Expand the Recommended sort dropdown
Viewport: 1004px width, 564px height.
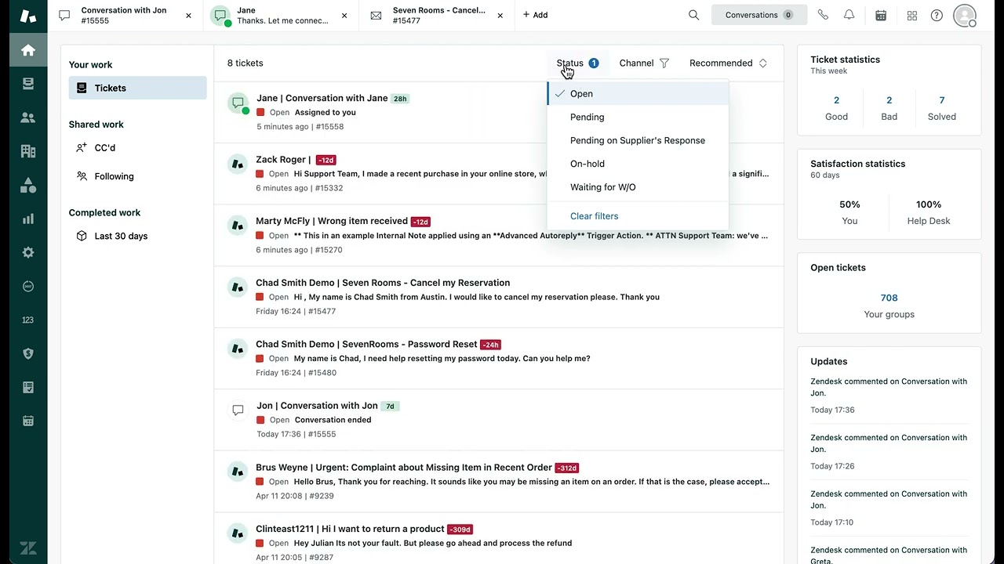(x=728, y=63)
